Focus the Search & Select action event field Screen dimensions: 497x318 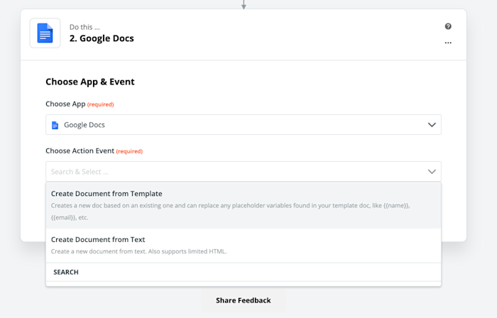[x=244, y=172]
